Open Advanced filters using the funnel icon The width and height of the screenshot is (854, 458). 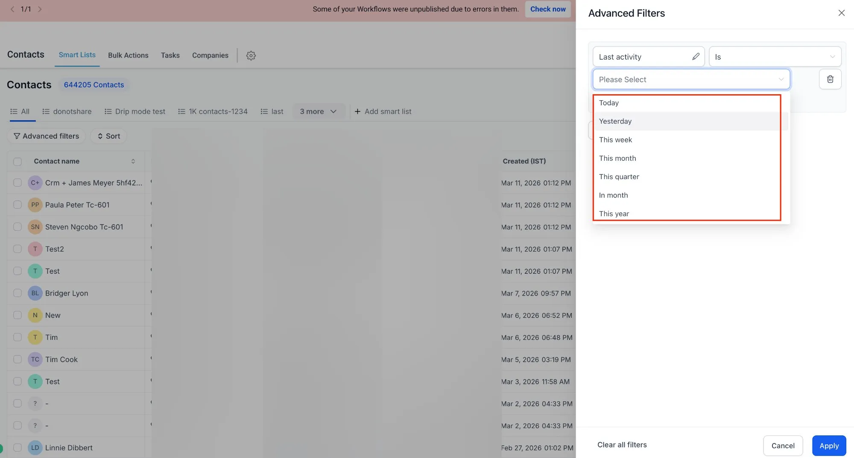(16, 136)
